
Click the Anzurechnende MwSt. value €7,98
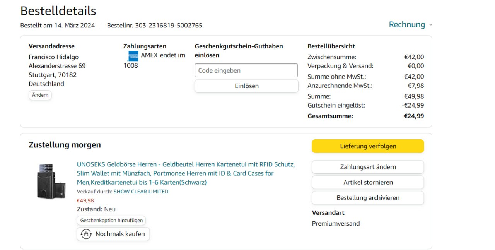click(x=416, y=86)
